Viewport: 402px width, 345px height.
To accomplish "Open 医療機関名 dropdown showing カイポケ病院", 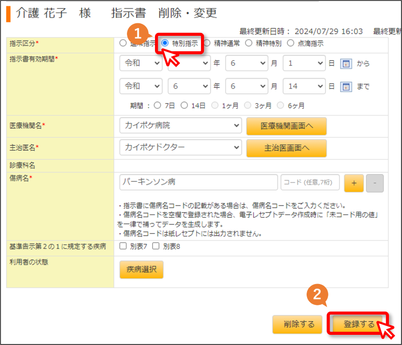I will coord(181,125).
